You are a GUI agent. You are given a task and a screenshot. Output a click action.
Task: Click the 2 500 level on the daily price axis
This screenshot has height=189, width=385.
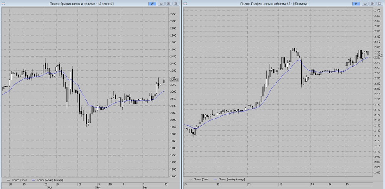coord(173,50)
